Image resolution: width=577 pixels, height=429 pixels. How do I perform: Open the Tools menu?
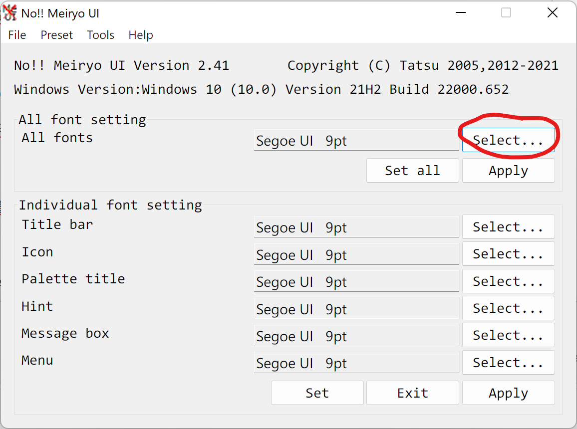[x=100, y=35]
